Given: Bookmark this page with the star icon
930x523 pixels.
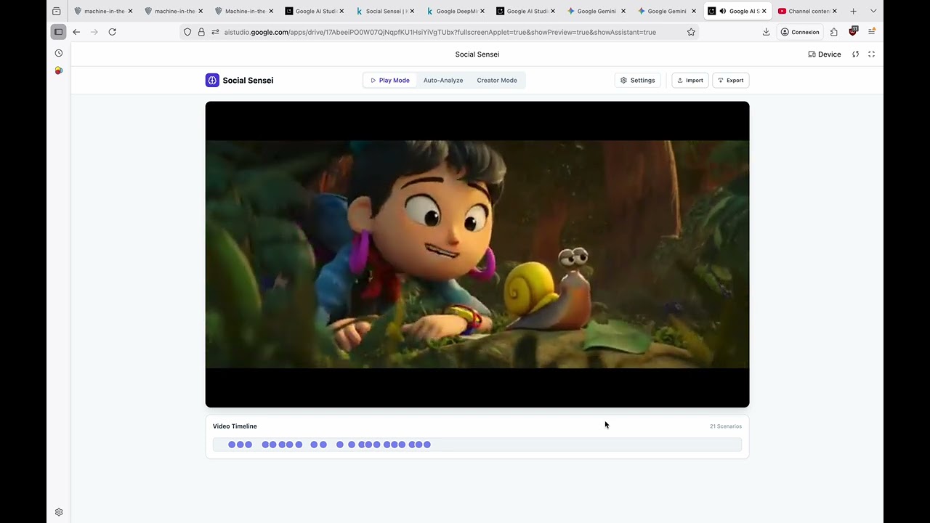Looking at the screenshot, I should (691, 32).
